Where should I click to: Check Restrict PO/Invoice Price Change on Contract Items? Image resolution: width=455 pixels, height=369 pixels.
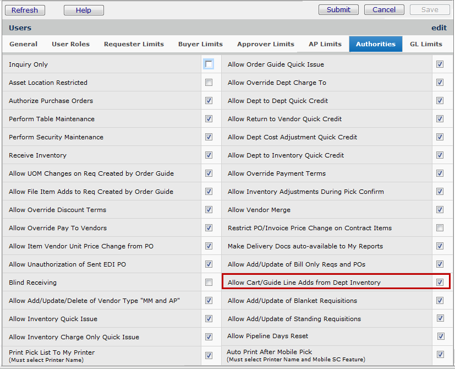point(440,228)
